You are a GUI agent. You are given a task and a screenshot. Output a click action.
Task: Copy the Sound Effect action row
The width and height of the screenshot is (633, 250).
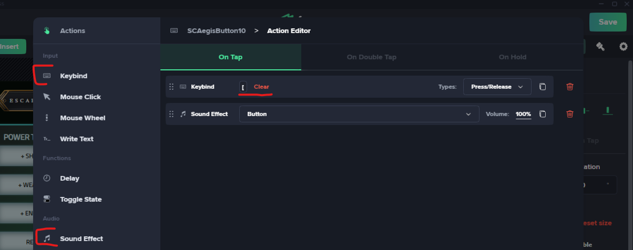pos(543,114)
